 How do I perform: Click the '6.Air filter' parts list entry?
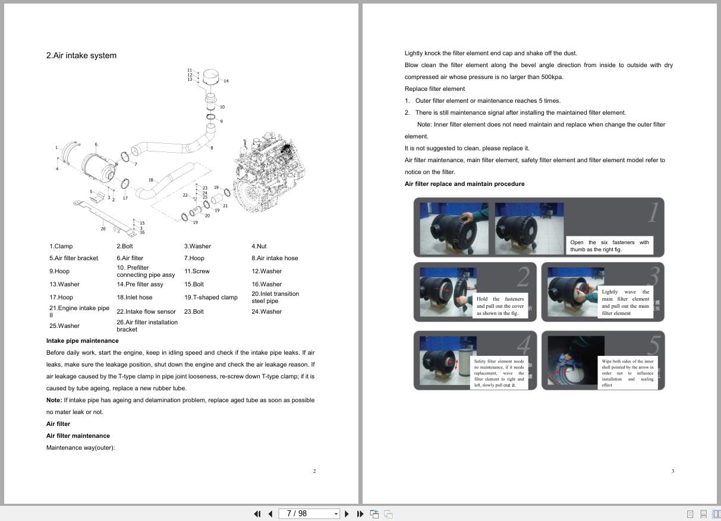pyautogui.click(x=130, y=258)
